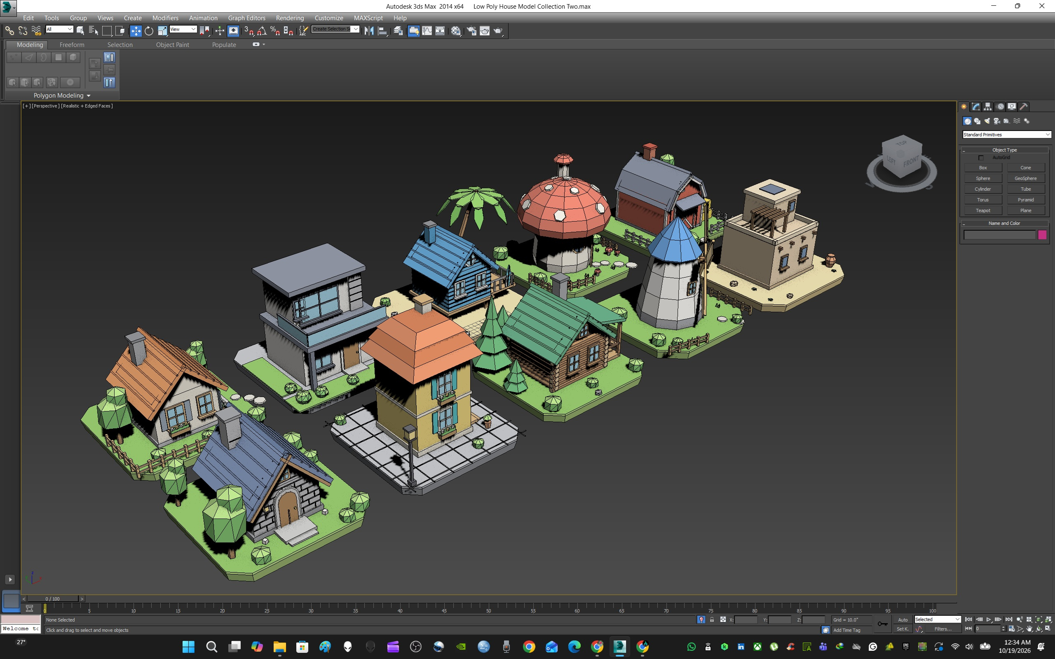Screen dimensions: 1055x659
Task: Select the Select and Uniform Scale tool
Action: (x=162, y=30)
